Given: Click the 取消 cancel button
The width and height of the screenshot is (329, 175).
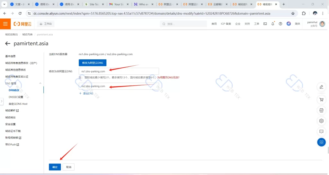Looking at the screenshot, I should tap(69, 167).
